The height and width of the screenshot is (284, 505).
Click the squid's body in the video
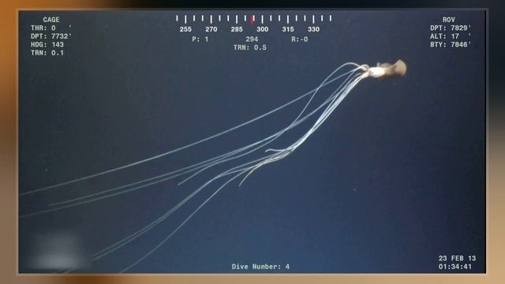point(387,70)
